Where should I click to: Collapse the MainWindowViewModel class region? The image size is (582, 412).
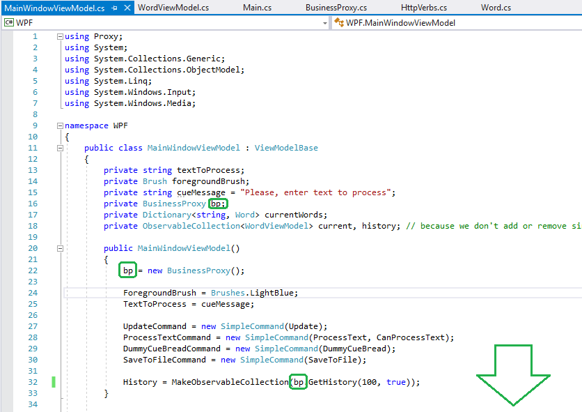60,148
